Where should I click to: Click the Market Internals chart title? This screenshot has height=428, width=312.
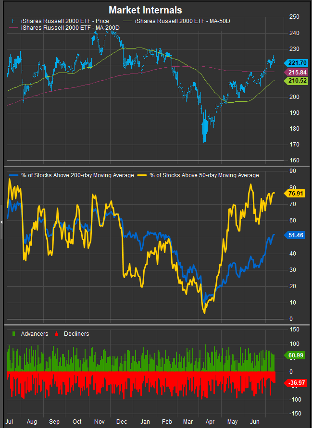click(x=145, y=10)
